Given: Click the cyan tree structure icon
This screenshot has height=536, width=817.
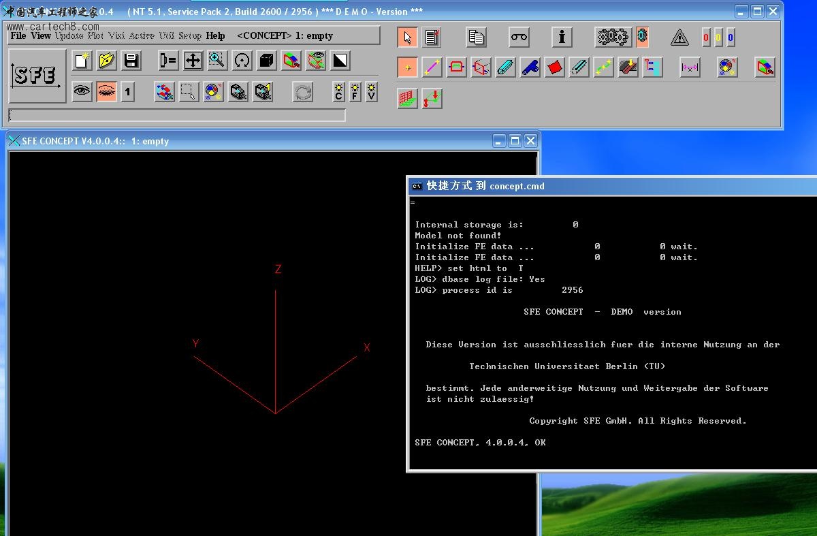Looking at the screenshot, I should pos(652,67).
